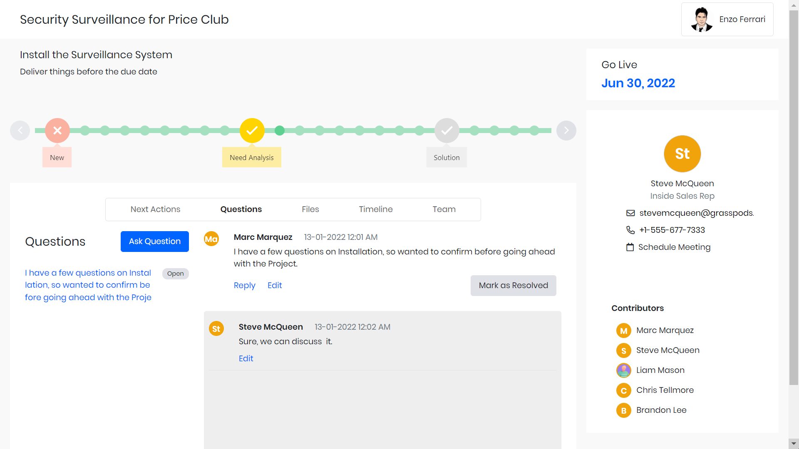Click Liam Mason's contributor avatar

click(x=623, y=370)
